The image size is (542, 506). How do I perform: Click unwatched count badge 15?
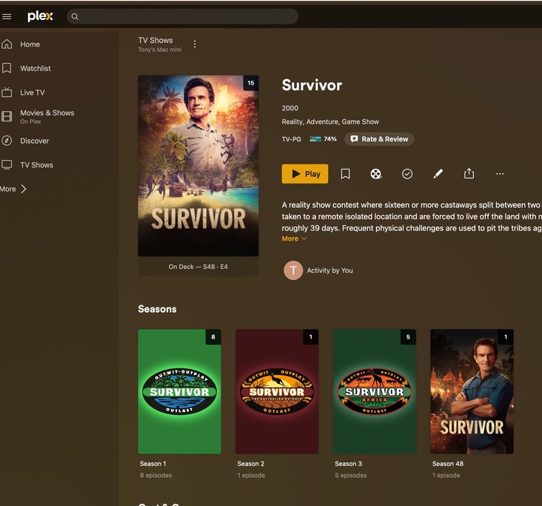[x=251, y=83]
